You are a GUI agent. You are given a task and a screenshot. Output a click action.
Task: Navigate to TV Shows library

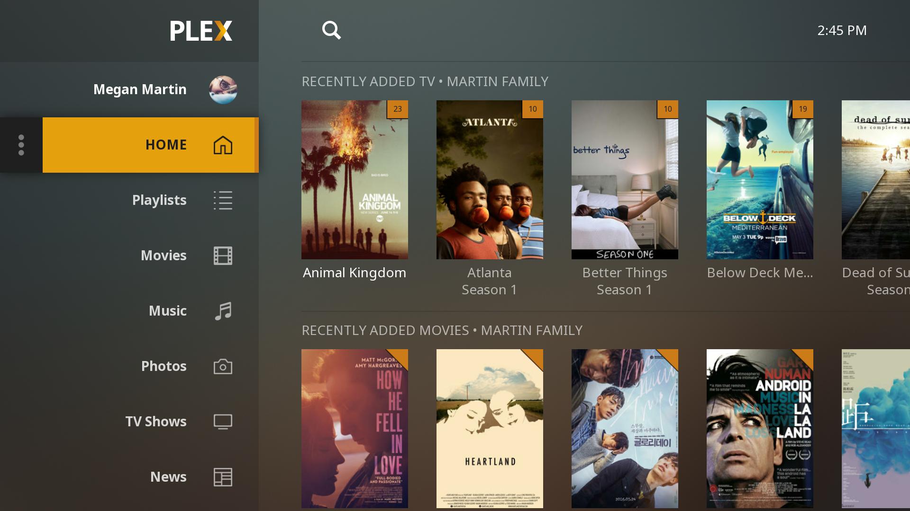[155, 421]
